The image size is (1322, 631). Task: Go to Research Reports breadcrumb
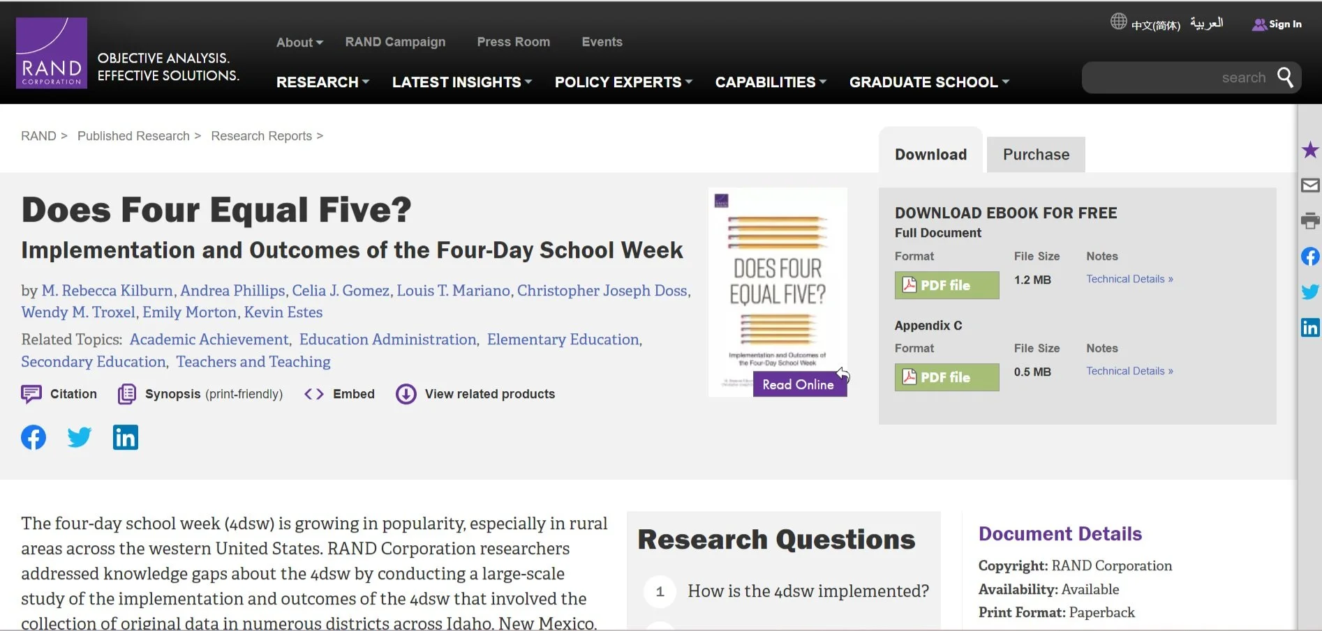261,136
